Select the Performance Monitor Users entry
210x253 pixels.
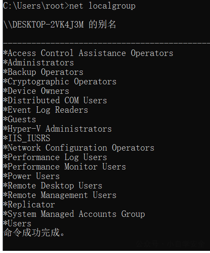click(65, 167)
